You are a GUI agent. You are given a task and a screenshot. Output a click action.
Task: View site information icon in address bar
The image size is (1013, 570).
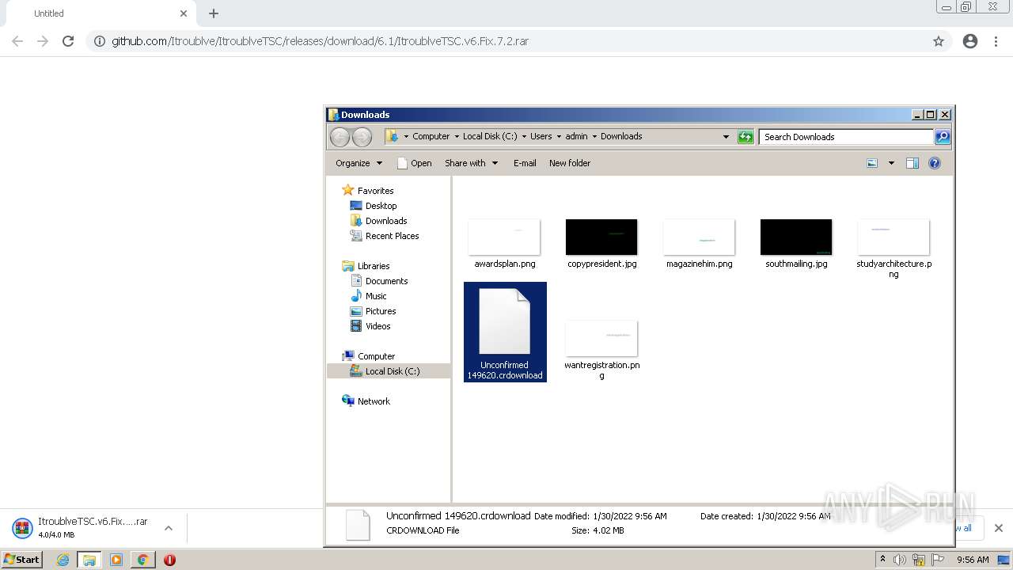pyautogui.click(x=100, y=41)
